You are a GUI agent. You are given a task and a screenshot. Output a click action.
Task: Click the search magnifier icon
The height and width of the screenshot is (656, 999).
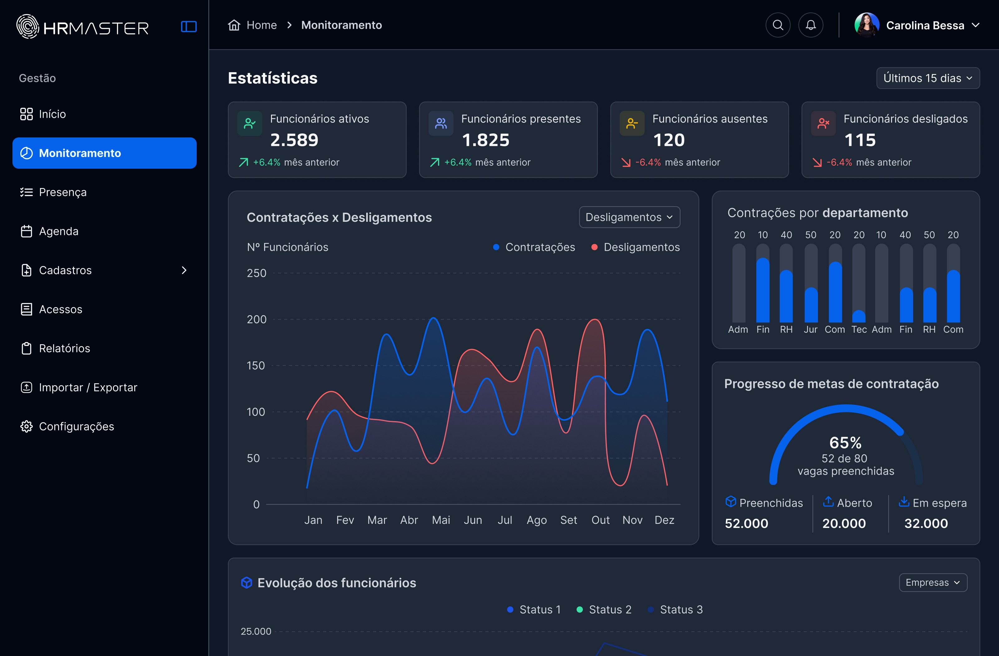tap(778, 25)
